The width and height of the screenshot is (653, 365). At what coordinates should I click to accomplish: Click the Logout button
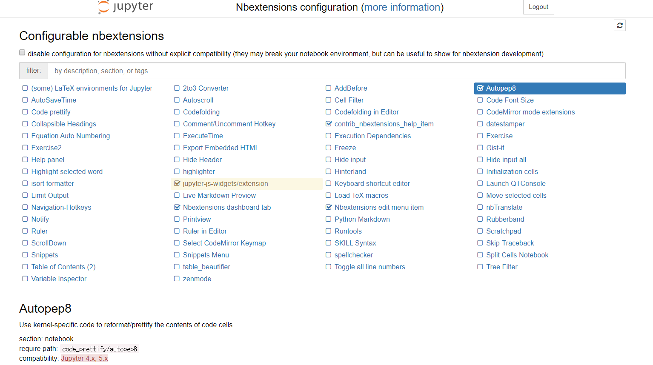click(538, 7)
